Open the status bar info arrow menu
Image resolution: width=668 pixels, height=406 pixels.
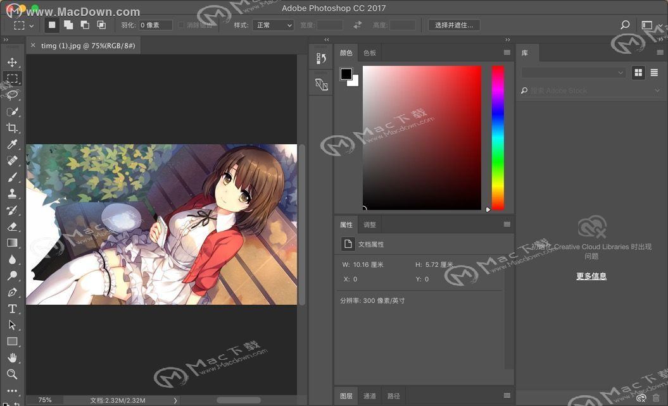click(x=175, y=400)
